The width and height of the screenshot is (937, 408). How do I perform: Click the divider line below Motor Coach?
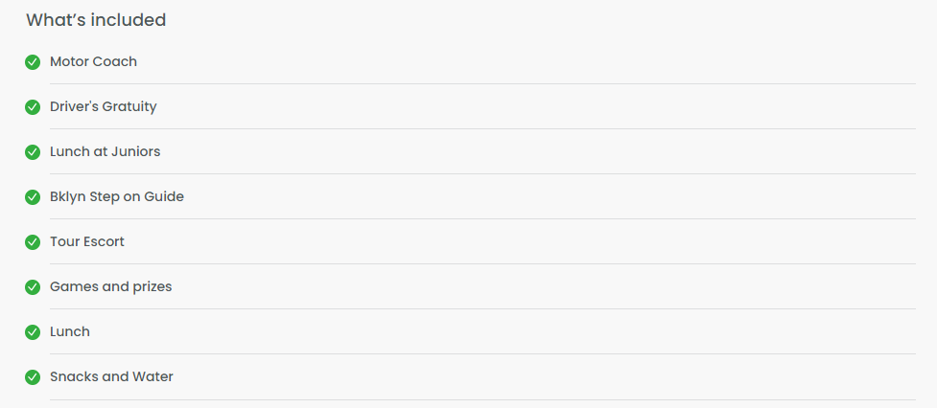coord(482,84)
